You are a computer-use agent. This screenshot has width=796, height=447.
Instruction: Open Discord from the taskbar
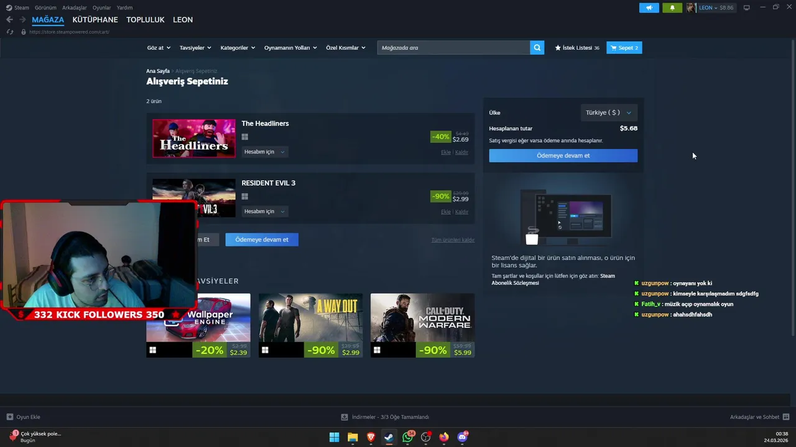point(462,437)
